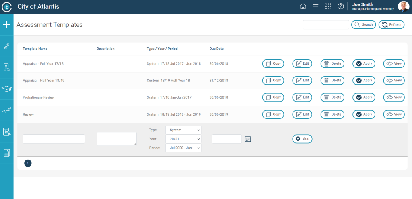Click the new template name field
Viewport: 412px width, 199px height.
(54, 139)
